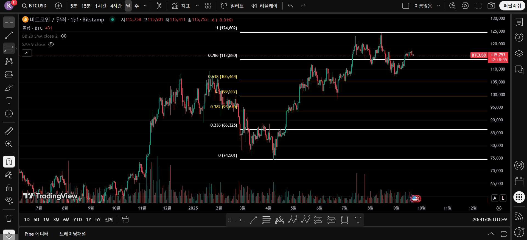Start bar 리플레이 replay mode
Viewport: 527px width, 240px height.
coord(264,6)
